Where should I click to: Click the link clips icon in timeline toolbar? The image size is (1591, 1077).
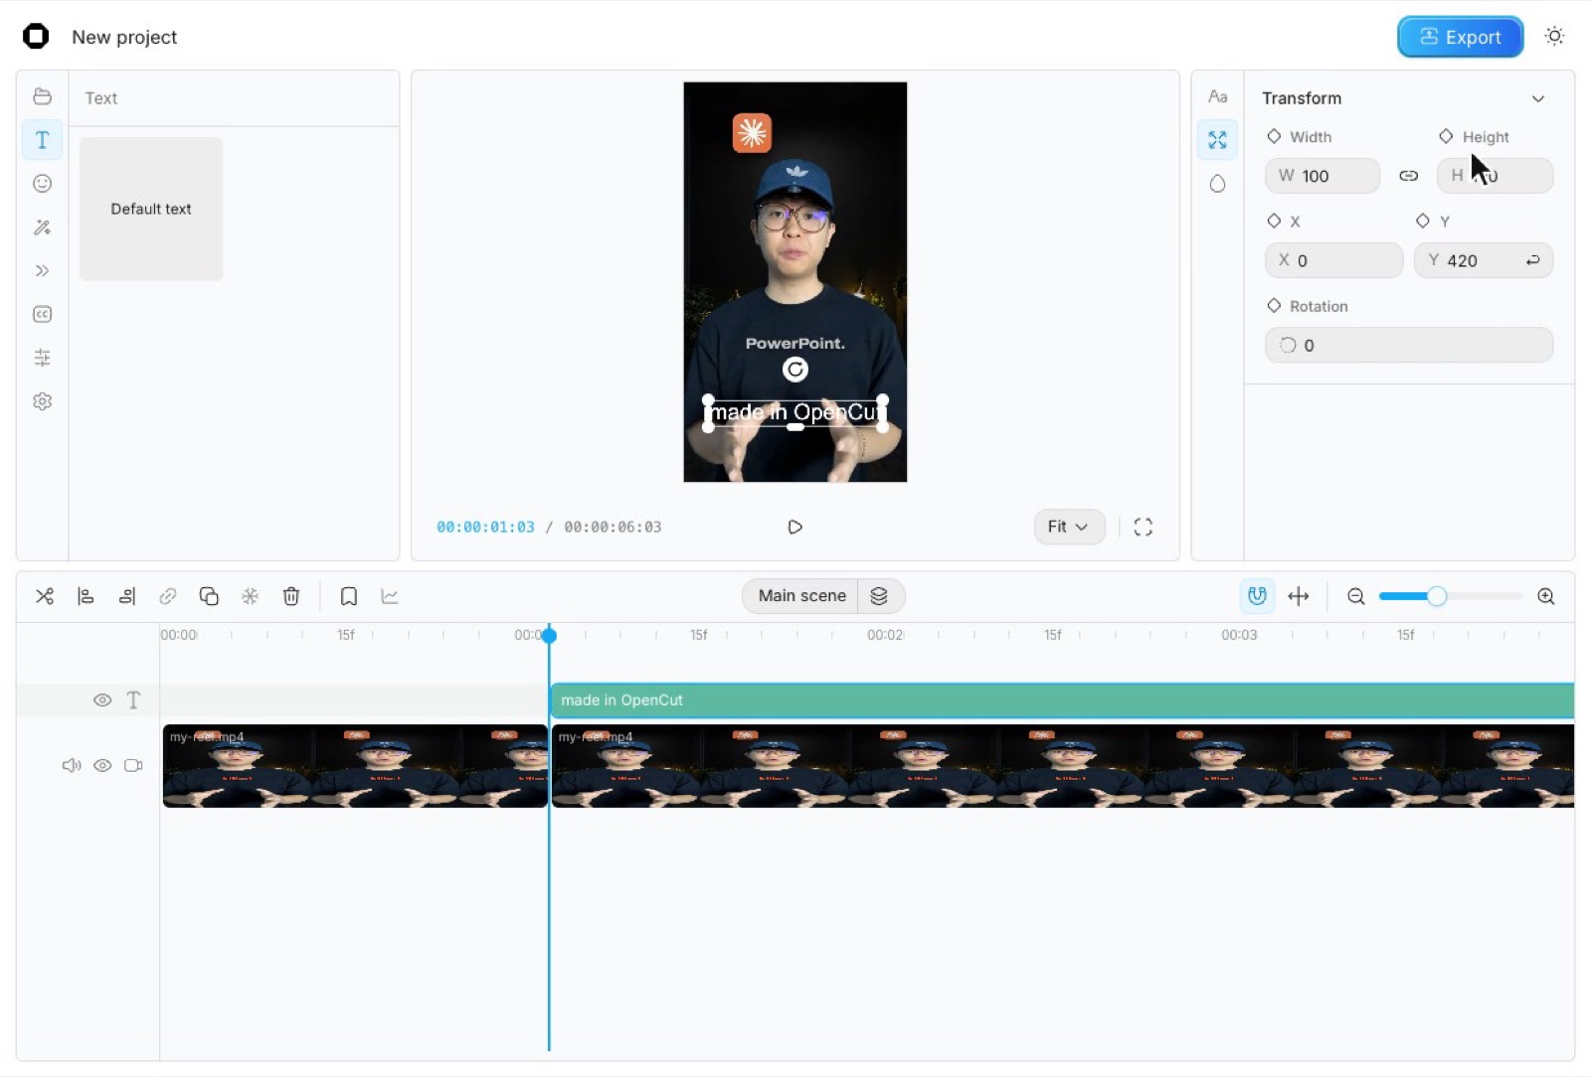click(168, 596)
